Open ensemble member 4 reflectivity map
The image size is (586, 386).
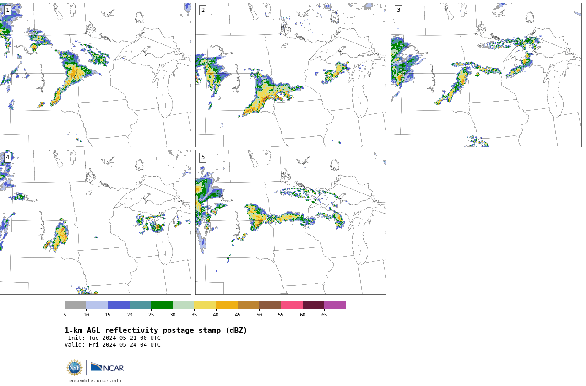(95, 222)
